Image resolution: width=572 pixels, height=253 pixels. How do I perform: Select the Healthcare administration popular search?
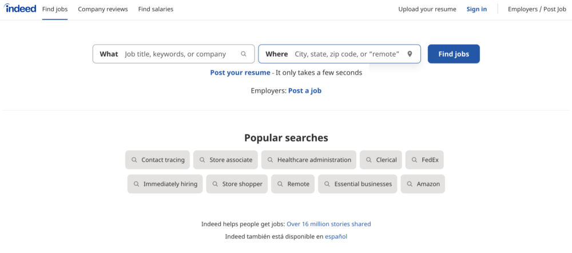(x=309, y=160)
